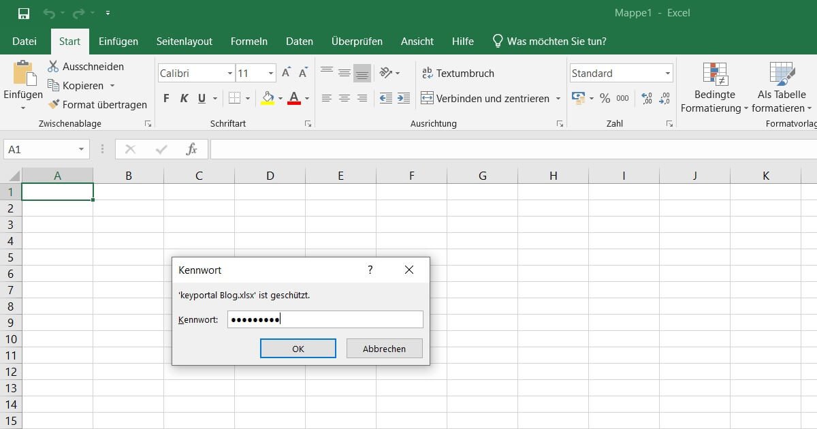817x429 pixels.
Task: Apply thousands separator 000 style
Action: [622, 99]
